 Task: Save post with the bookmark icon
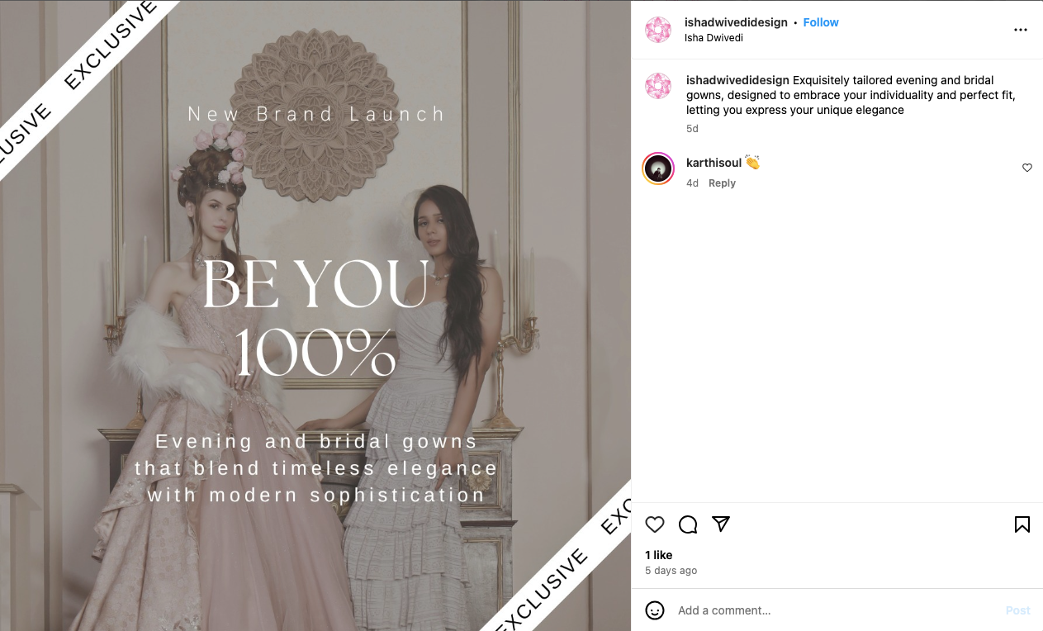[1022, 524]
